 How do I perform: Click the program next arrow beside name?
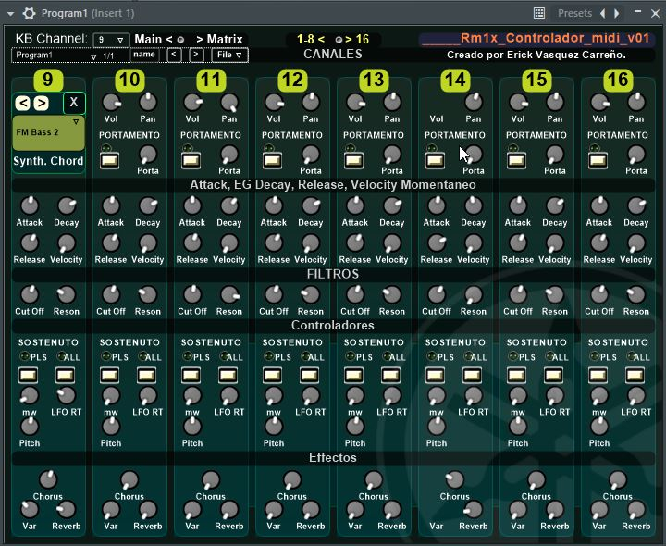(196, 56)
